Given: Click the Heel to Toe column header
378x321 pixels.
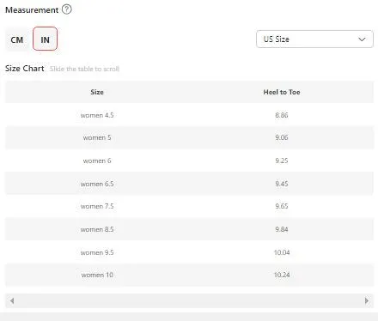Looking at the screenshot, I should coord(282,92).
